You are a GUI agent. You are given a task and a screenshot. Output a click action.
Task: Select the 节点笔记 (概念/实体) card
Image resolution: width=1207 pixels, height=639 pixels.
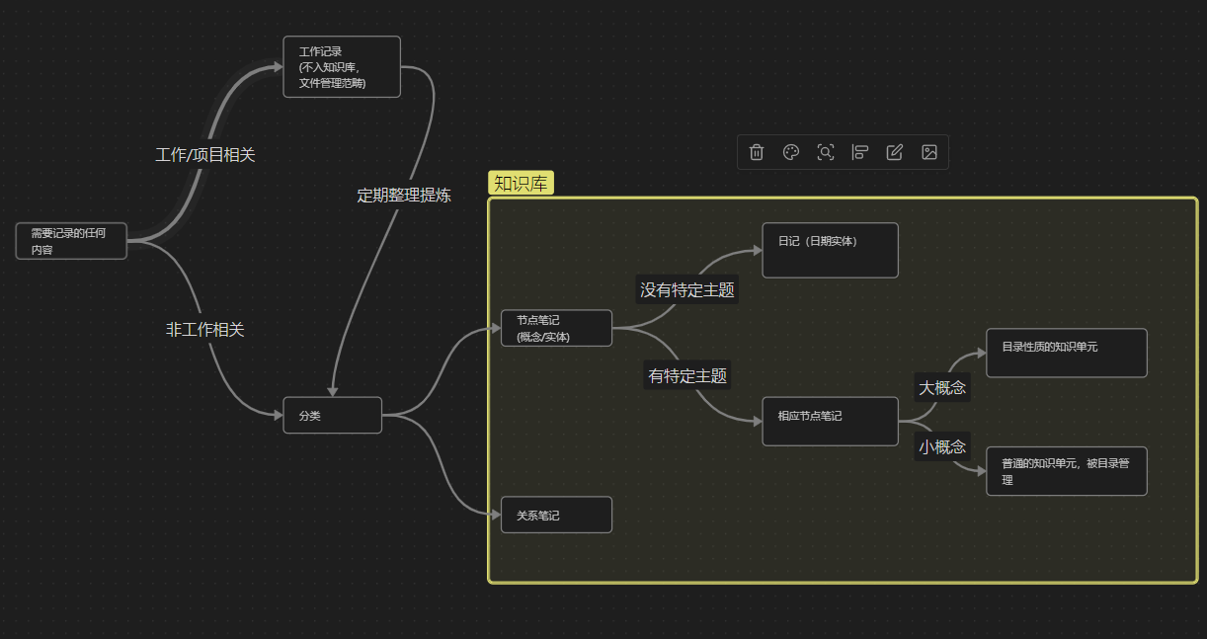[x=556, y=328]
